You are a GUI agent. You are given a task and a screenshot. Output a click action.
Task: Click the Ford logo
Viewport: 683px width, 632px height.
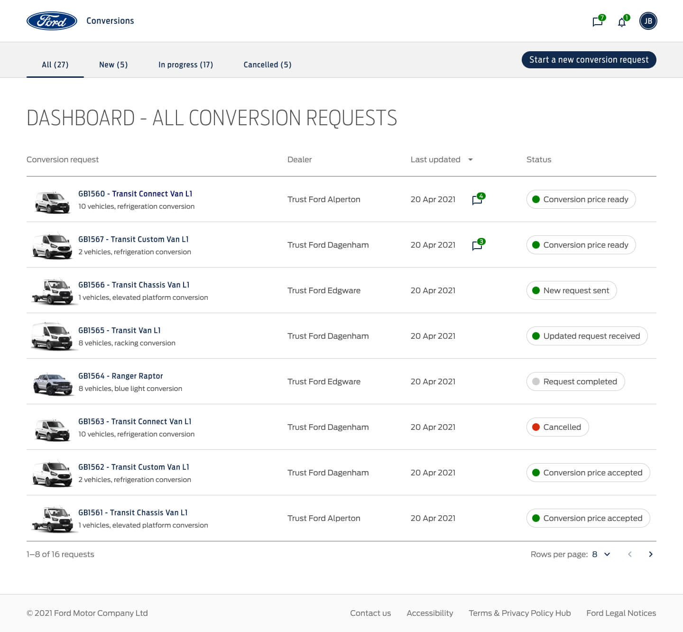tap(52, 21)
